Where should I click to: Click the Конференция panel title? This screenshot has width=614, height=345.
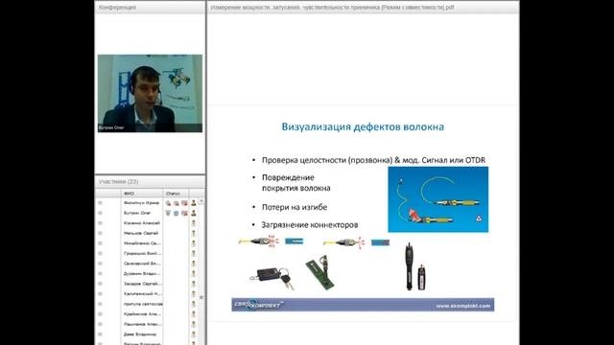click(x=117, y=7)
